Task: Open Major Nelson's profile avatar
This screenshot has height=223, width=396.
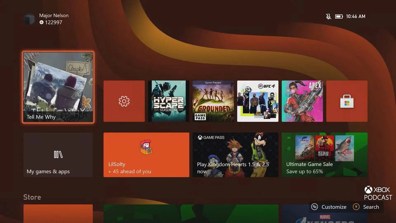Action: pyautogui.click(x=29, y=19)
